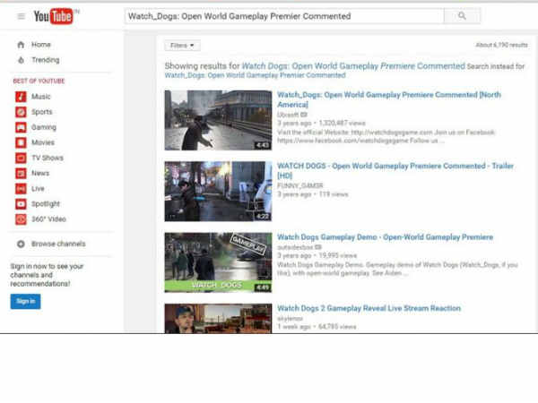
Task: Click the Live sidebar label
Action: click(38, 189)
